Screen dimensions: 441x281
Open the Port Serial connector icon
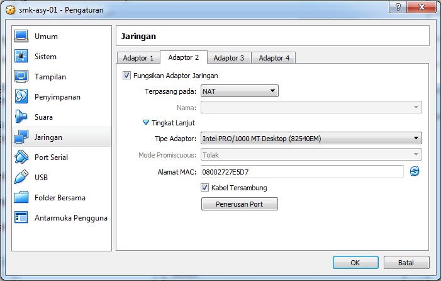tap(21, 157)
